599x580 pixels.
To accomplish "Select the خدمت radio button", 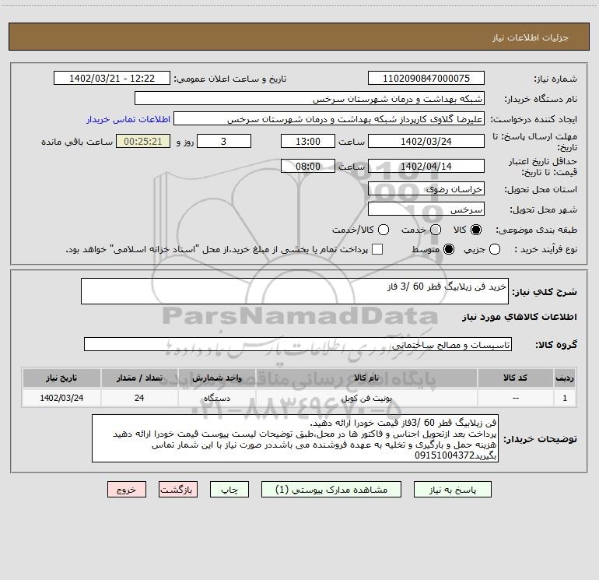I will pos(436,230).
